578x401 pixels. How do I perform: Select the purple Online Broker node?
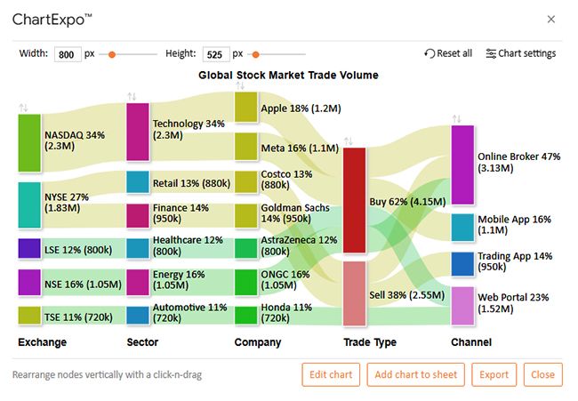click(462, 165)
